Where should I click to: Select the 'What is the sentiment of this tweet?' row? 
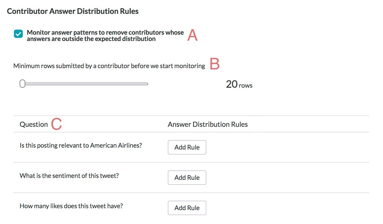[x=191, y=178]
